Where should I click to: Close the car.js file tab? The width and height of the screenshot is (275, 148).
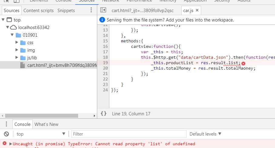(x=197, y=10)
